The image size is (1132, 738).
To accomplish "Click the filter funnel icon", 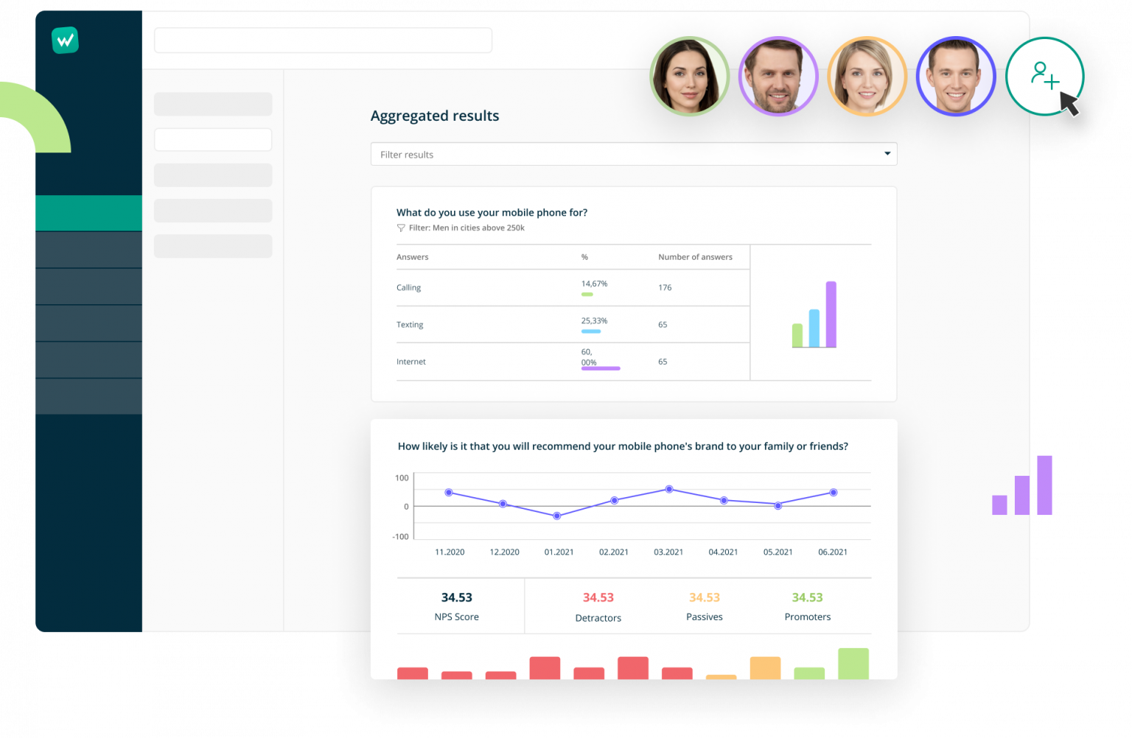I will [x=401, y=228].
